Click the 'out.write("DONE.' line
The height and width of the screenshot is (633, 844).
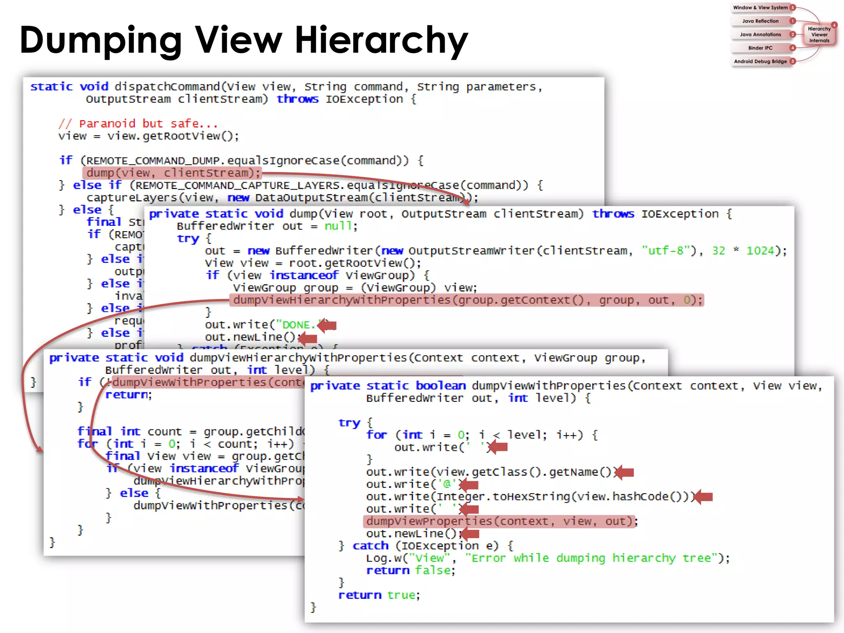(270, 325)
